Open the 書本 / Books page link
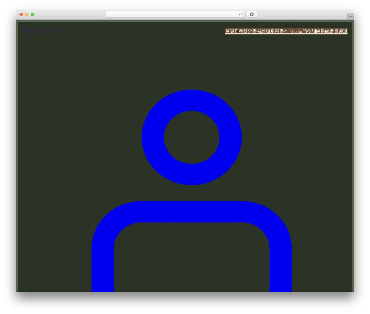 point(291,31)
